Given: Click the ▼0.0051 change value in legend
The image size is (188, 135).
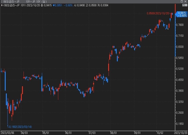Looking at the screenshot, I should 58,5.
